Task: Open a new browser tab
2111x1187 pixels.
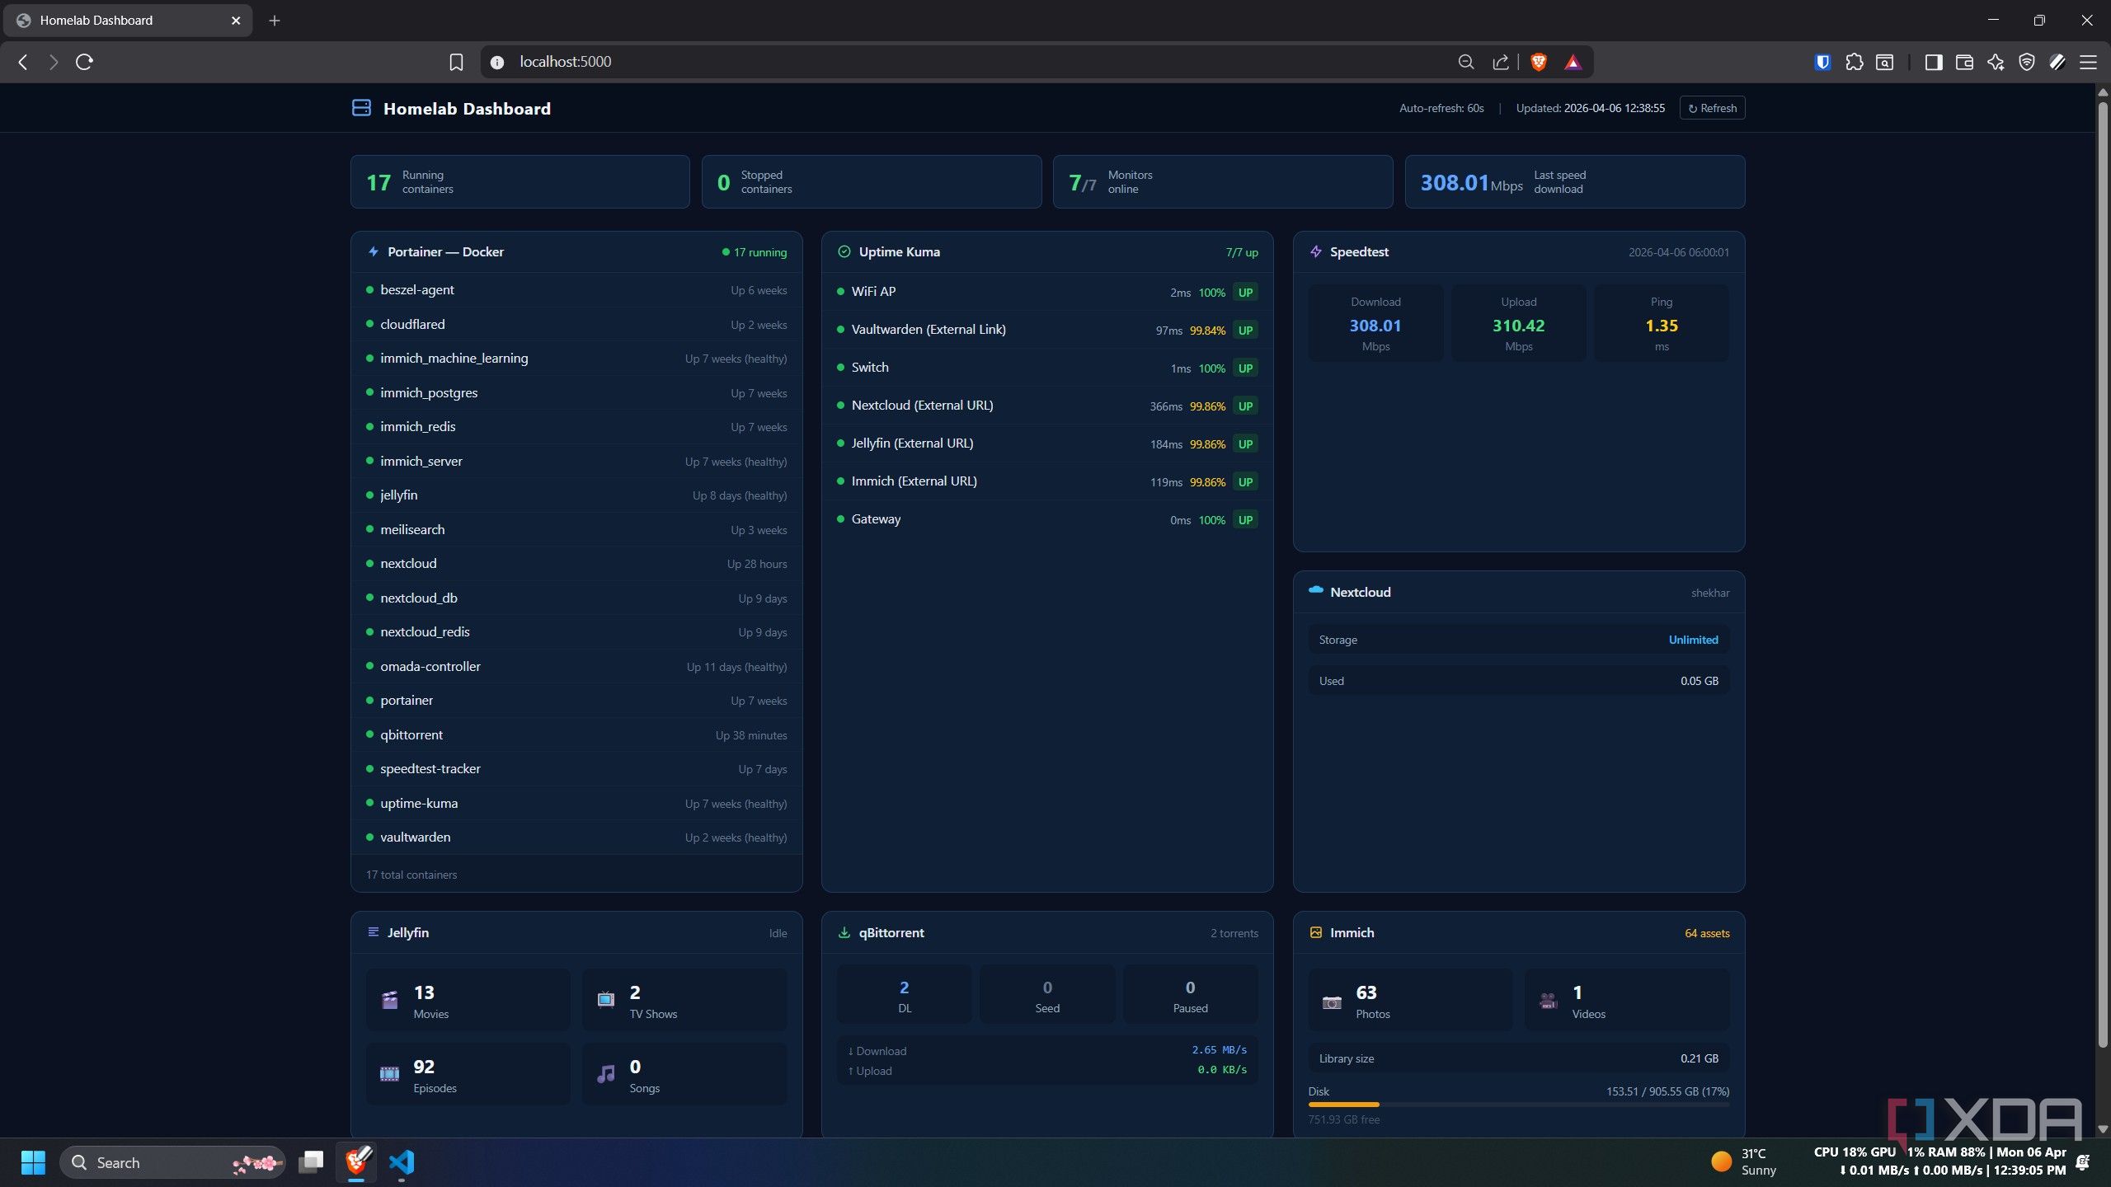Action: tap(275, 21)
